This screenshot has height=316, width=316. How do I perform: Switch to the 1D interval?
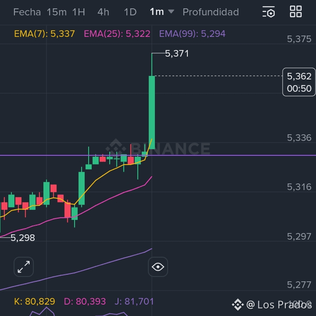coord(130,12)
